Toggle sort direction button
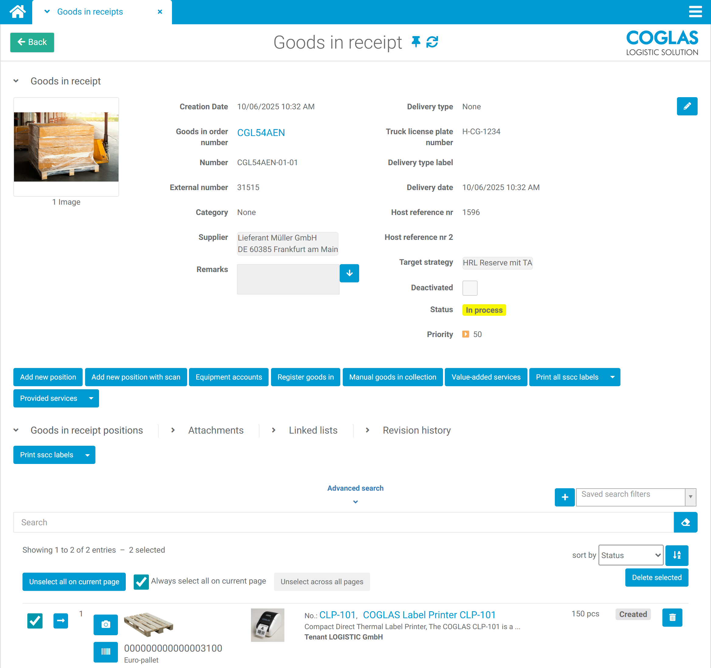Image resolution: width=711 pixels, height=668 pixels. 676,555
